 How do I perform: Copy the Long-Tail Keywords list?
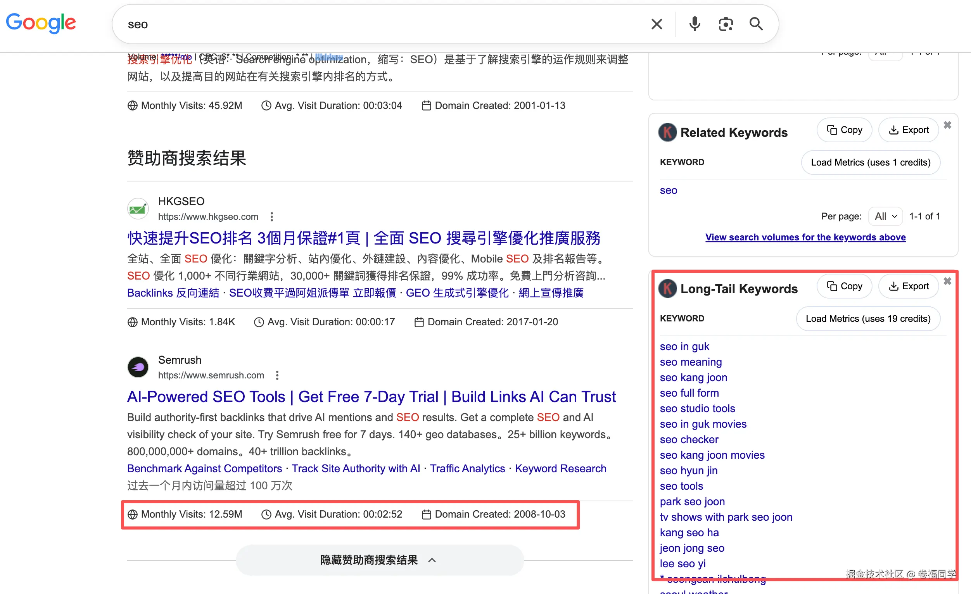point(844,287)
